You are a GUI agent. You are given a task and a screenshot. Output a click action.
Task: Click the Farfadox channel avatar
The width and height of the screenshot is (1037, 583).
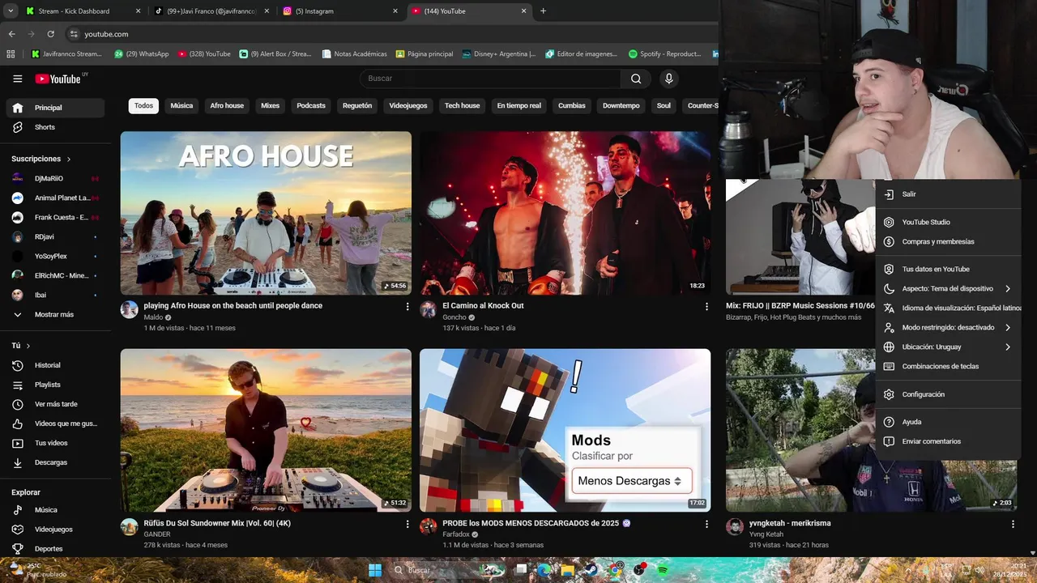click(429, 526)
